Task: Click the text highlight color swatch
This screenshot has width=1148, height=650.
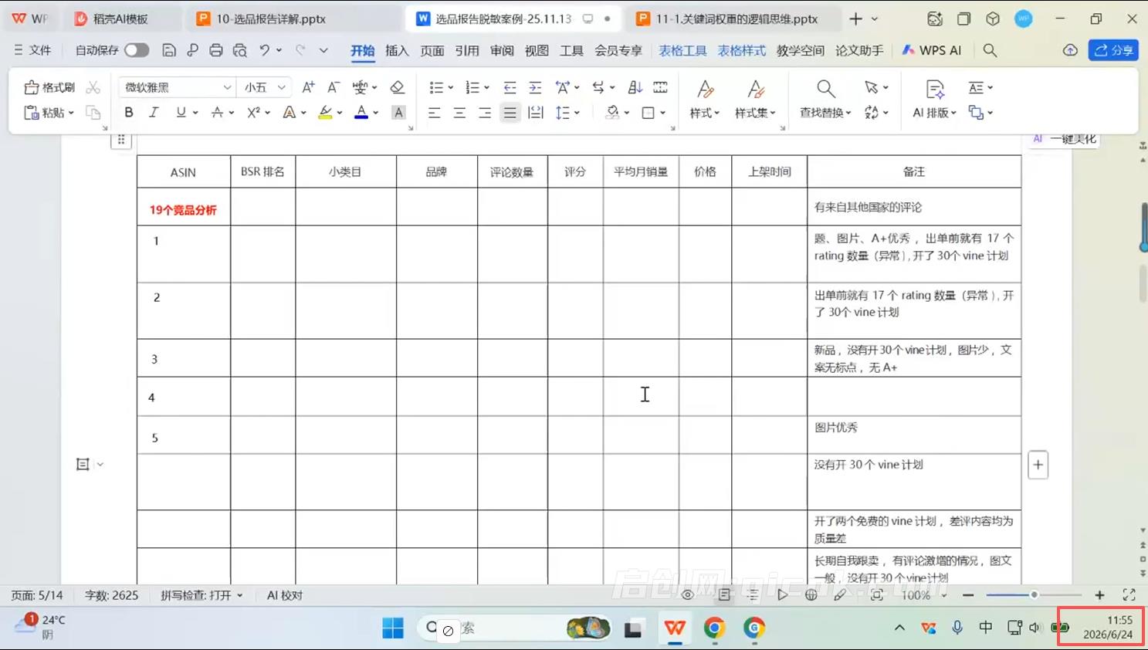Action: pyautogui.click(x=326, y=113)
